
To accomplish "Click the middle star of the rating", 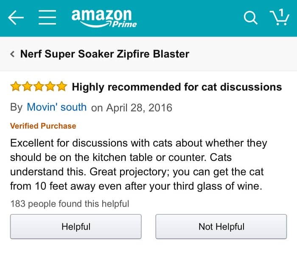I will 39,87.
